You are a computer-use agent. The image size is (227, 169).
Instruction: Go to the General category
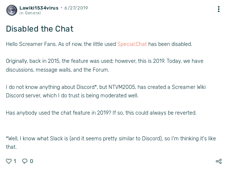tap(33, 13)
